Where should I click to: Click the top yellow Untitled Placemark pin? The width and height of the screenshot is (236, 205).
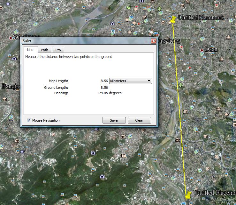click(x=173, y=20)
